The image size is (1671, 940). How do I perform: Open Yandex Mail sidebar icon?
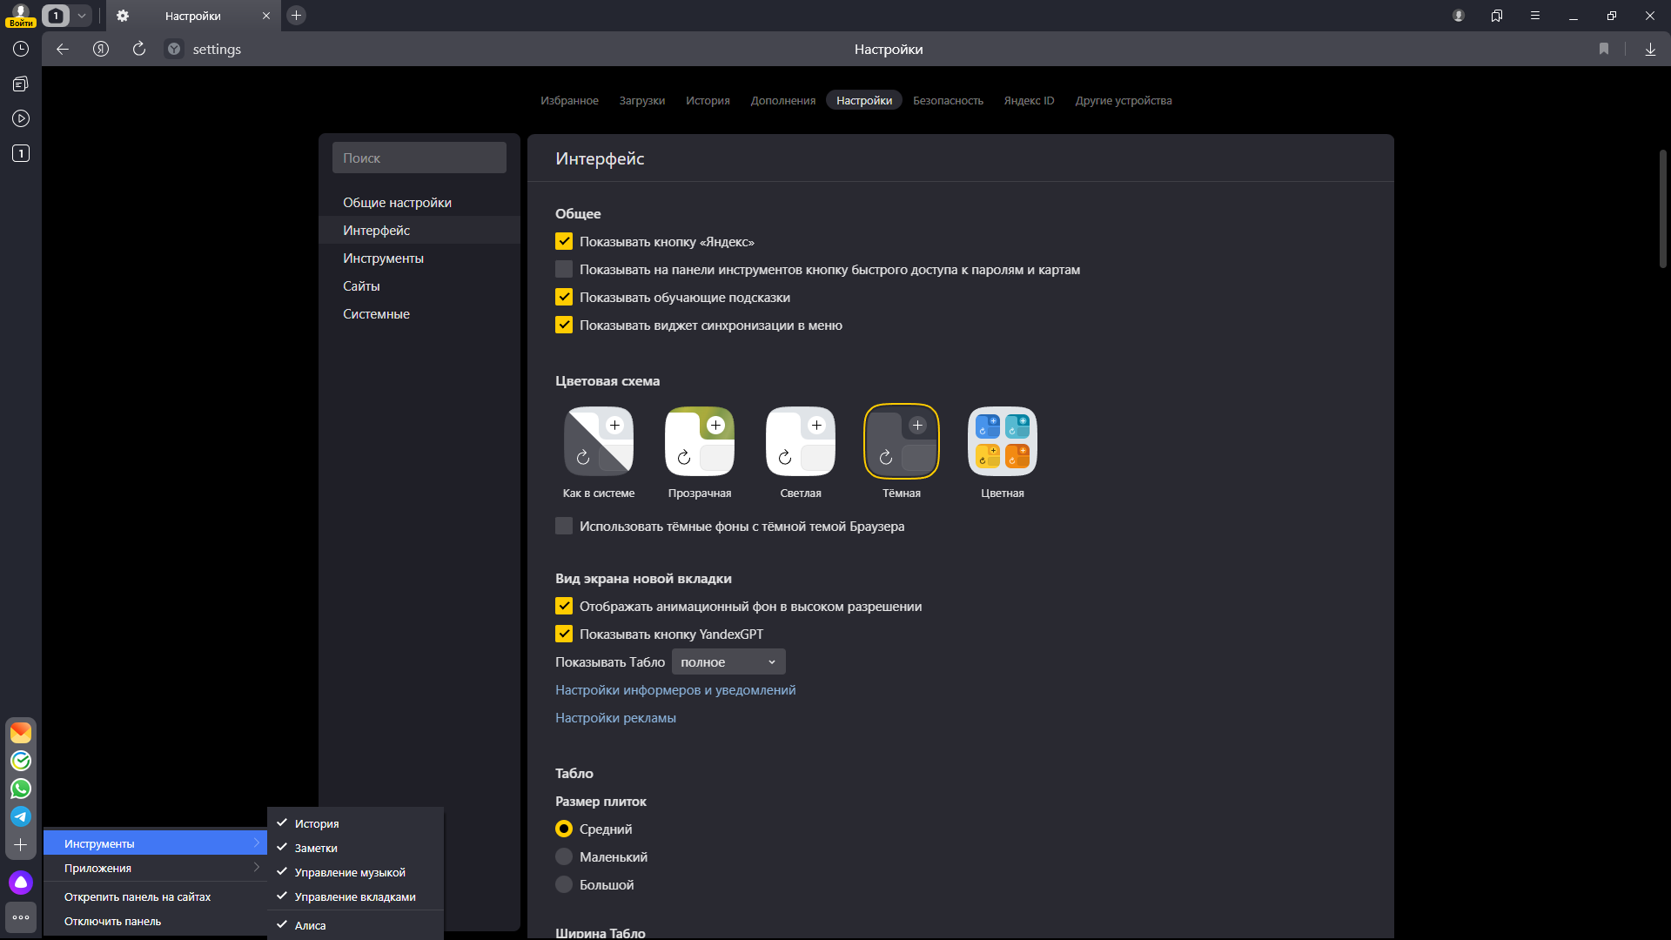tap(21, 733)
